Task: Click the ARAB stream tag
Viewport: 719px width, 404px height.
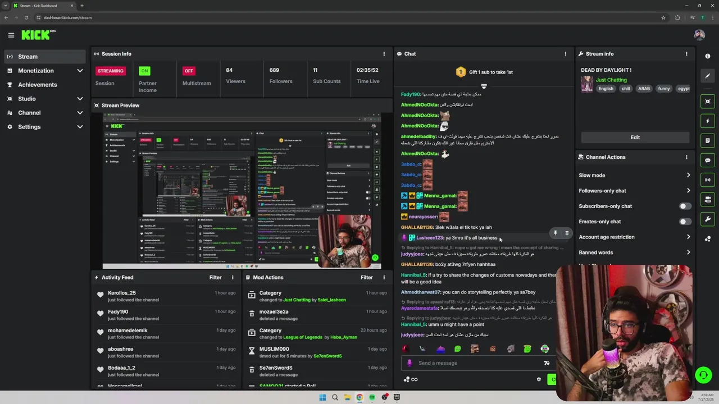Action: click(x=644, y=89)
